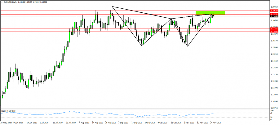279x125 pixels.
Task: Open the chart menu triangle beside EURUSD,Daily
Action: pos(2,2)
